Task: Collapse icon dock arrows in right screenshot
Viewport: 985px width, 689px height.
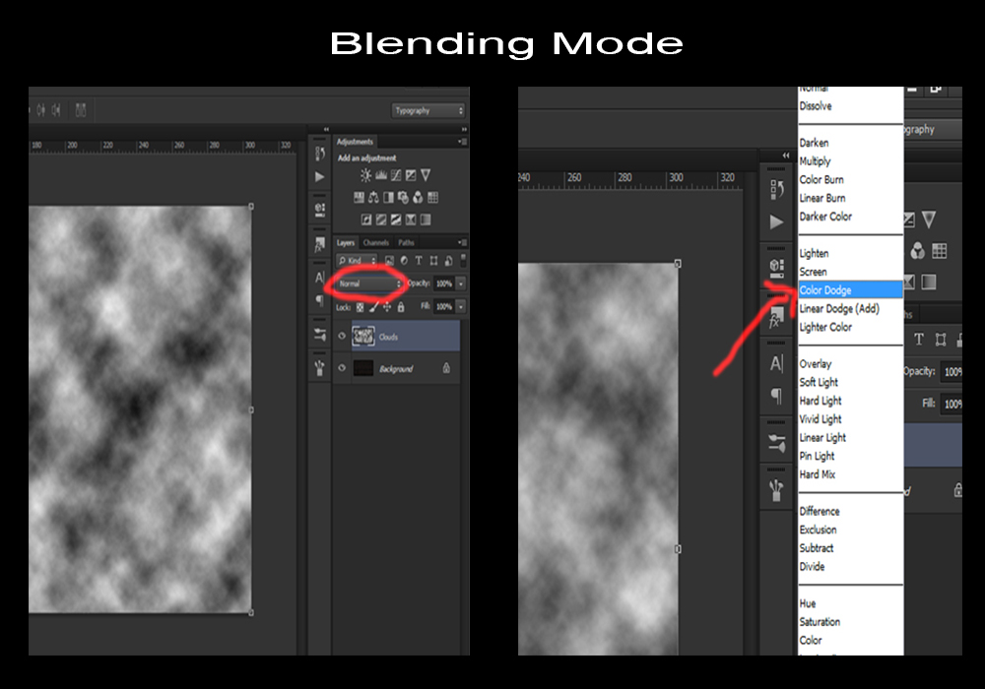Action: pos(786,155)
